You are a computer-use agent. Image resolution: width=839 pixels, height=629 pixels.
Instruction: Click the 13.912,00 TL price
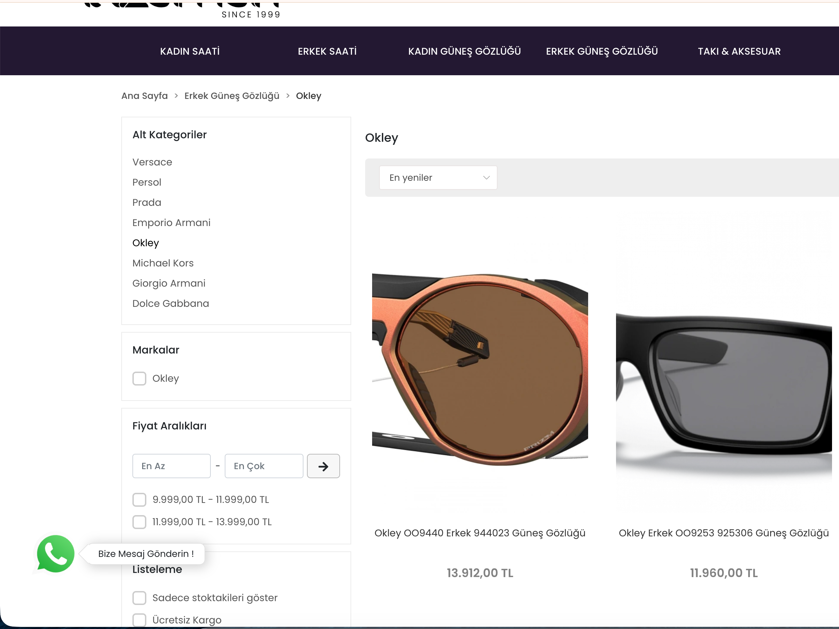480,573
